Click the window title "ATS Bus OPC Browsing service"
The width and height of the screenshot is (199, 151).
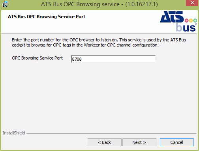(x=80, y=4)
